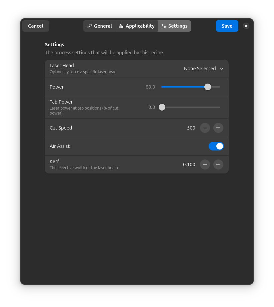Cancel editing the recipe
This screenshot has width=274, height=307.
pos(35,26)
